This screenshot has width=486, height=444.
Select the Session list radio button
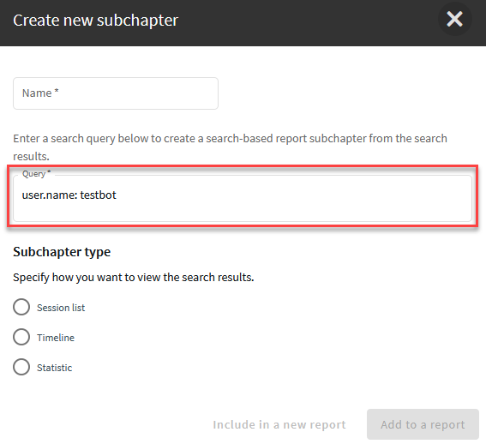21,307
